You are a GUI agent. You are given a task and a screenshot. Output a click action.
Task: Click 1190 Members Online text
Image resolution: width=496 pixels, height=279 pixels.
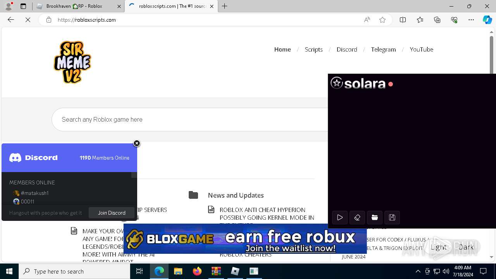(105, 158)
